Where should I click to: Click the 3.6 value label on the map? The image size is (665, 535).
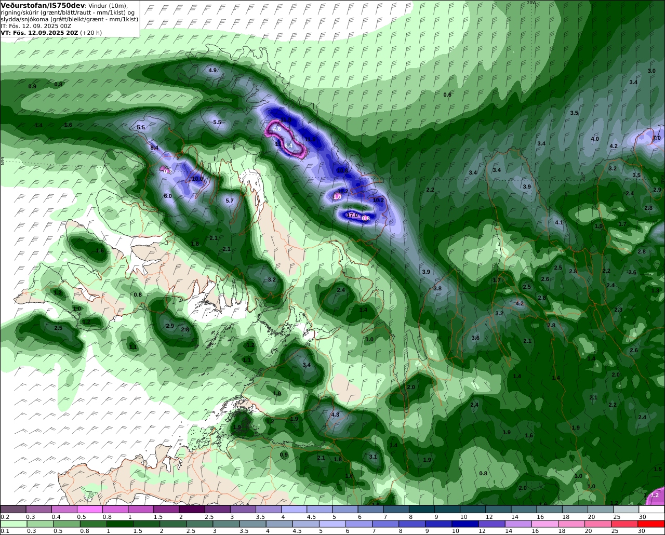(x=475, y=338)
